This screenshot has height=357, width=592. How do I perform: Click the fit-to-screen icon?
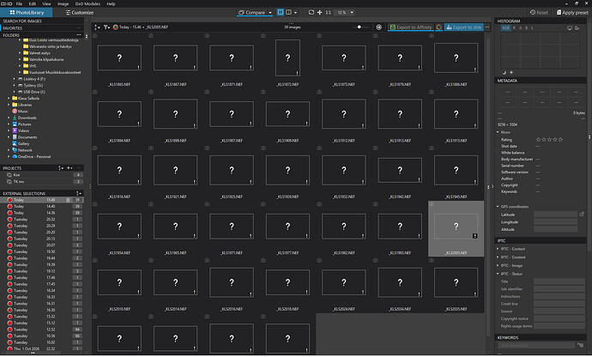[311, 12]
